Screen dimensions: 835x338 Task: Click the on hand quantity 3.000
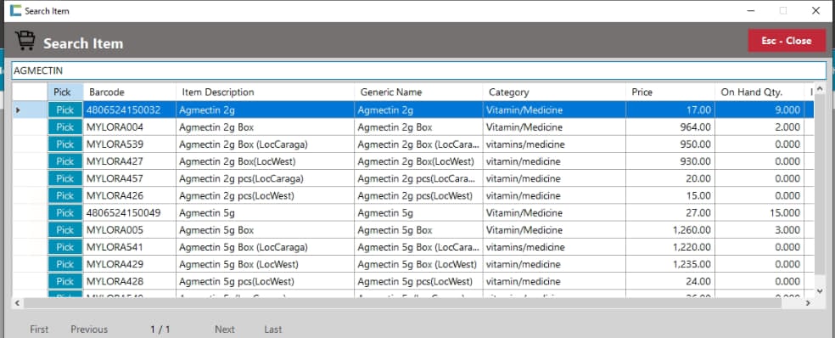[x=759, y=230]
